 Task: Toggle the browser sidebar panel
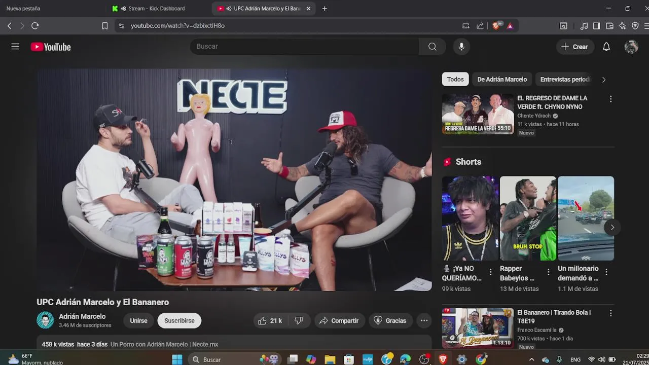597,25
